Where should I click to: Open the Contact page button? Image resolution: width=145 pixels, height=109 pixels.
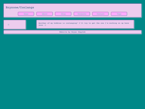pyautogui.click(x=100, y=14)
